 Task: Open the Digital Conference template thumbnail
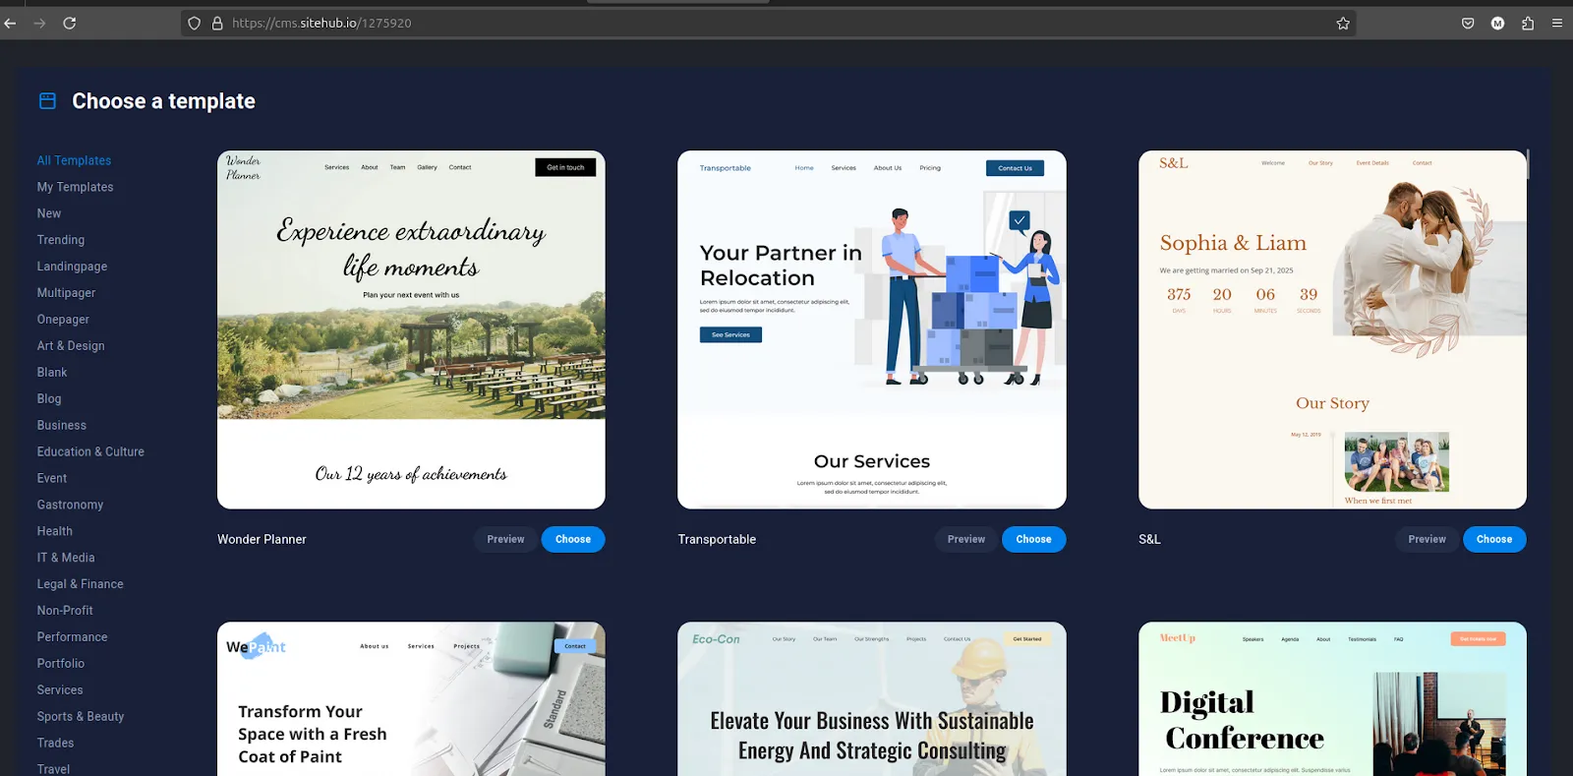tap(1332, 698)
